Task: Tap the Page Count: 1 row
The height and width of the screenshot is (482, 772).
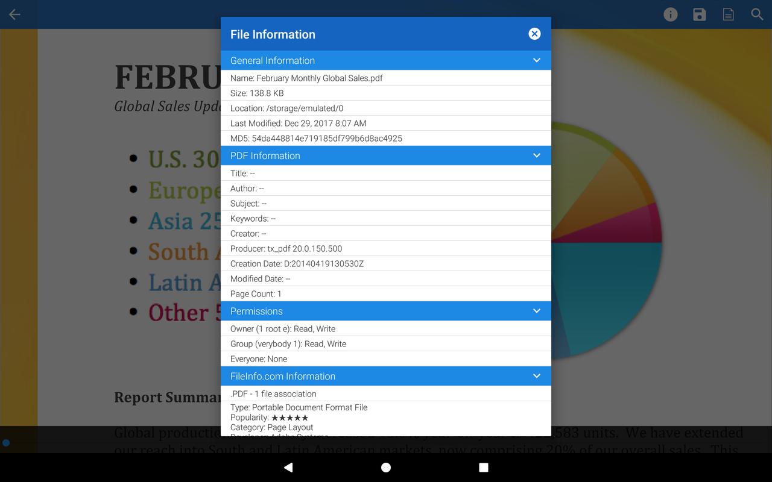Action: 386,293
